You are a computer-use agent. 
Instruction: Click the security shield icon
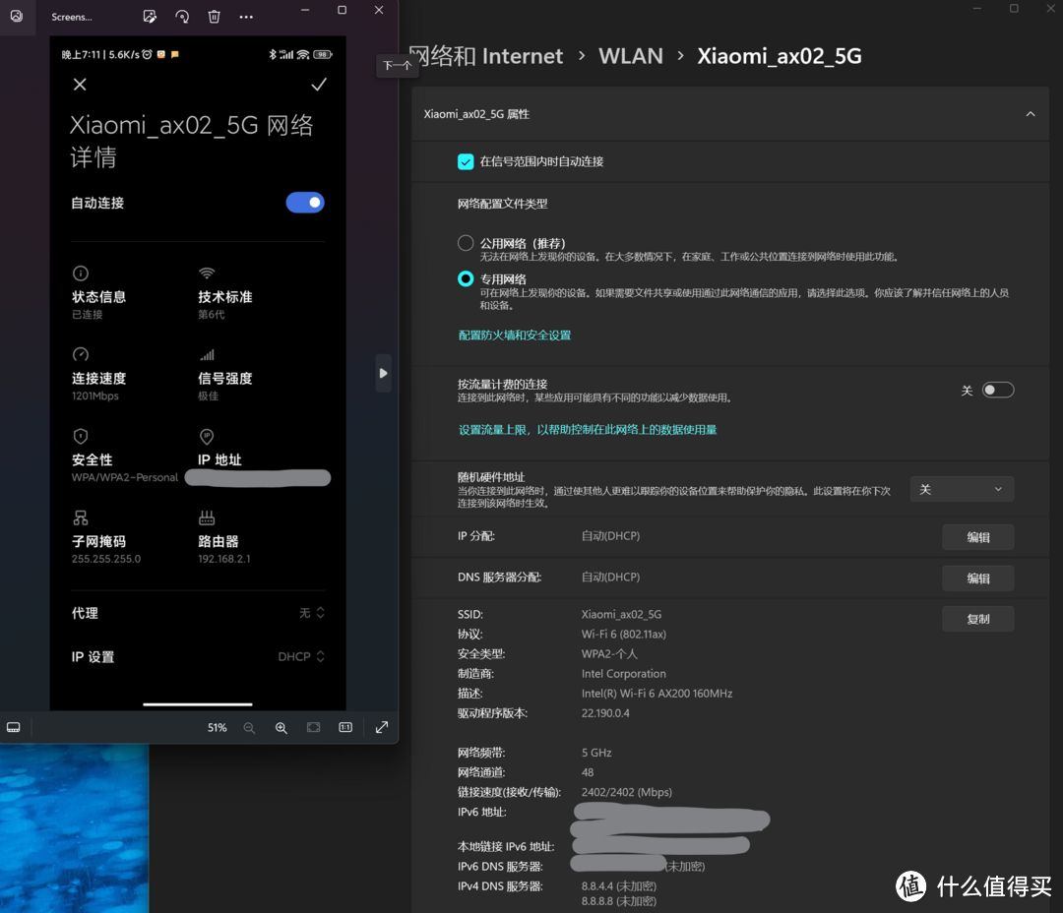tap(81, 436)
